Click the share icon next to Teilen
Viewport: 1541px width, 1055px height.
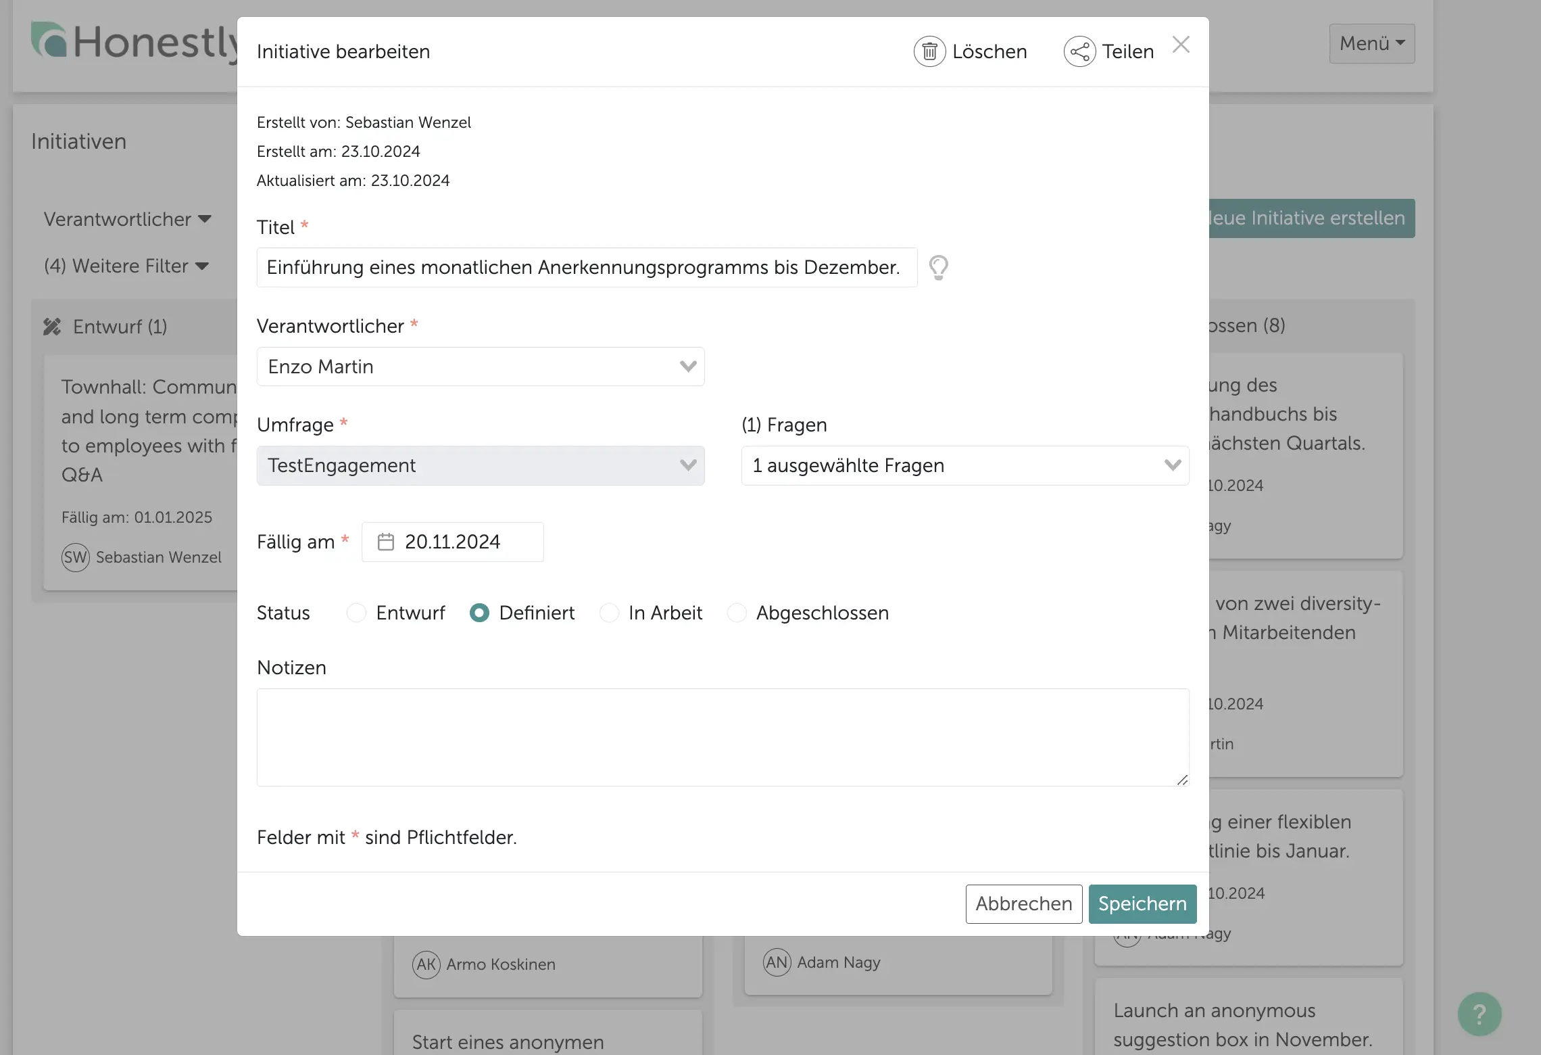click(x=1079, y=51)
